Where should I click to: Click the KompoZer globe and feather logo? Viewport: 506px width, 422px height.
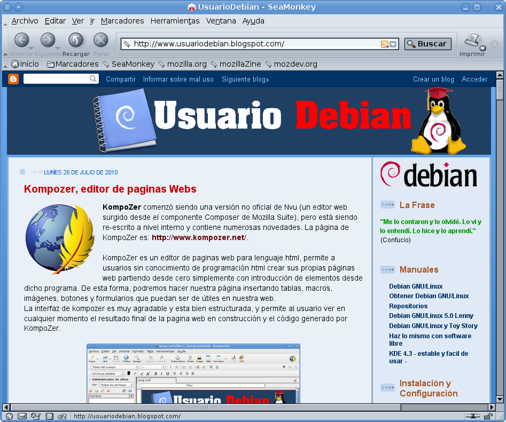(x=60, y=240)
